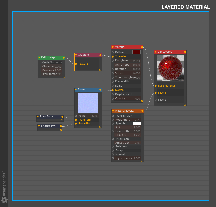
Task: Collapse the Texture Proj node triangle
Action: [x=39, y=126]
